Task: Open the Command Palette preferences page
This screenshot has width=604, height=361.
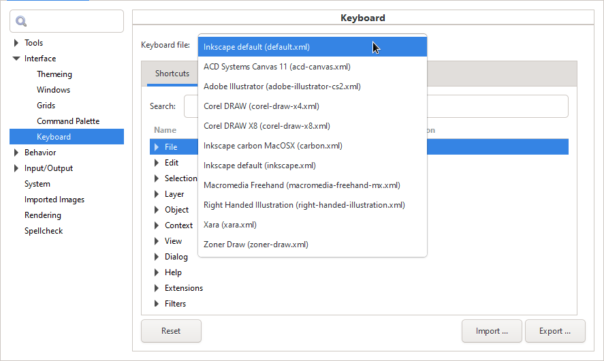Action: point(68,121)
